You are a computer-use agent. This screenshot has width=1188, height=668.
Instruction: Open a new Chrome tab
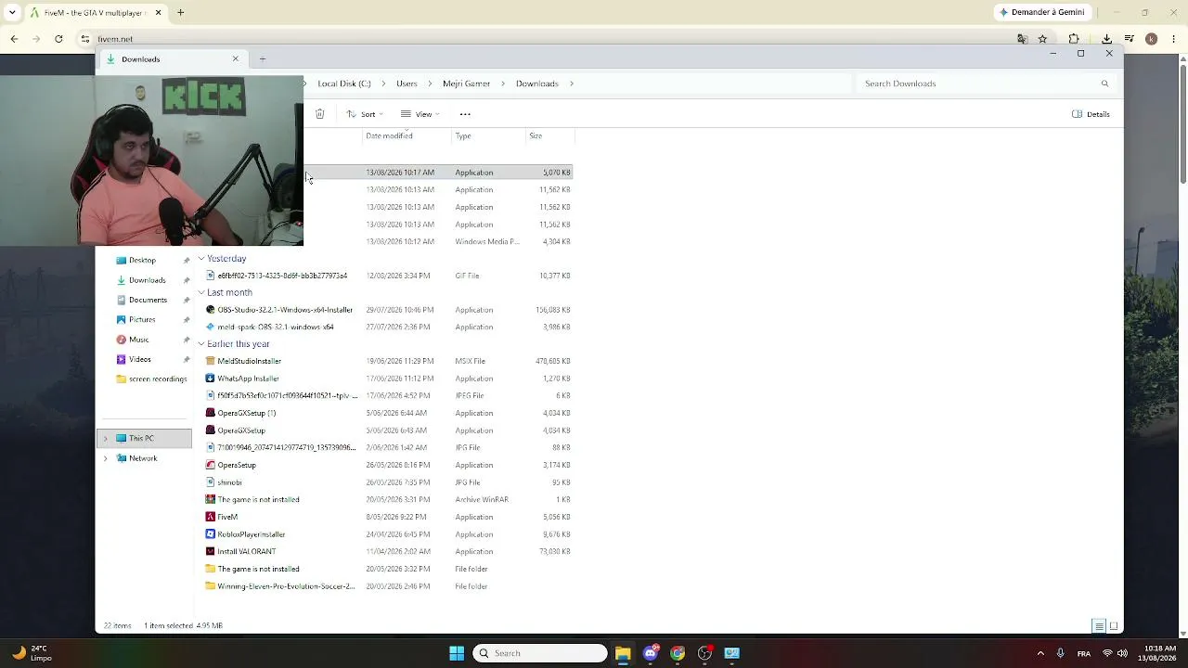181,13
